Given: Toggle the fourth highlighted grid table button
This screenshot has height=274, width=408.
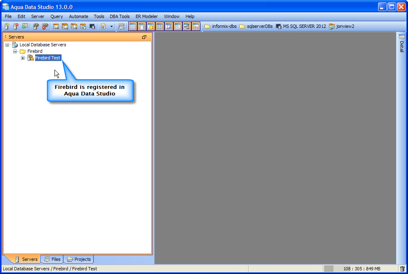Looking at the screenshot, I should [159, 26].
